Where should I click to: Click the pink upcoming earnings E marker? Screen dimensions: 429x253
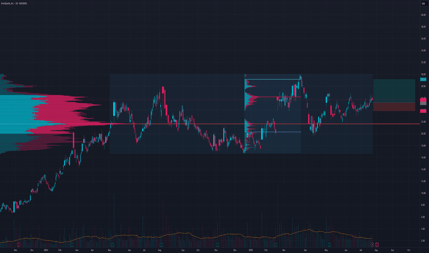click(377, 245)
